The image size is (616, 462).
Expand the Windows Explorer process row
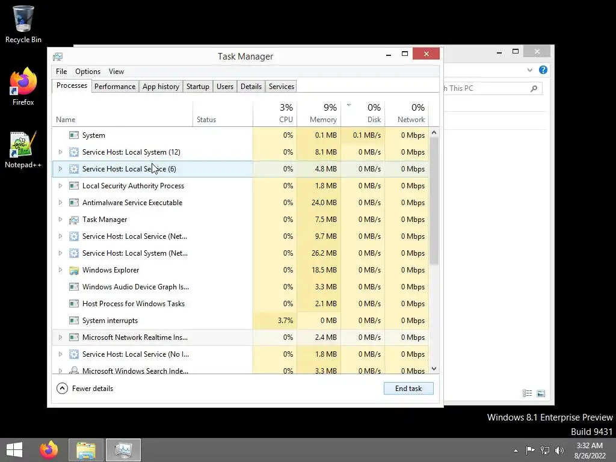coord(60,270)
